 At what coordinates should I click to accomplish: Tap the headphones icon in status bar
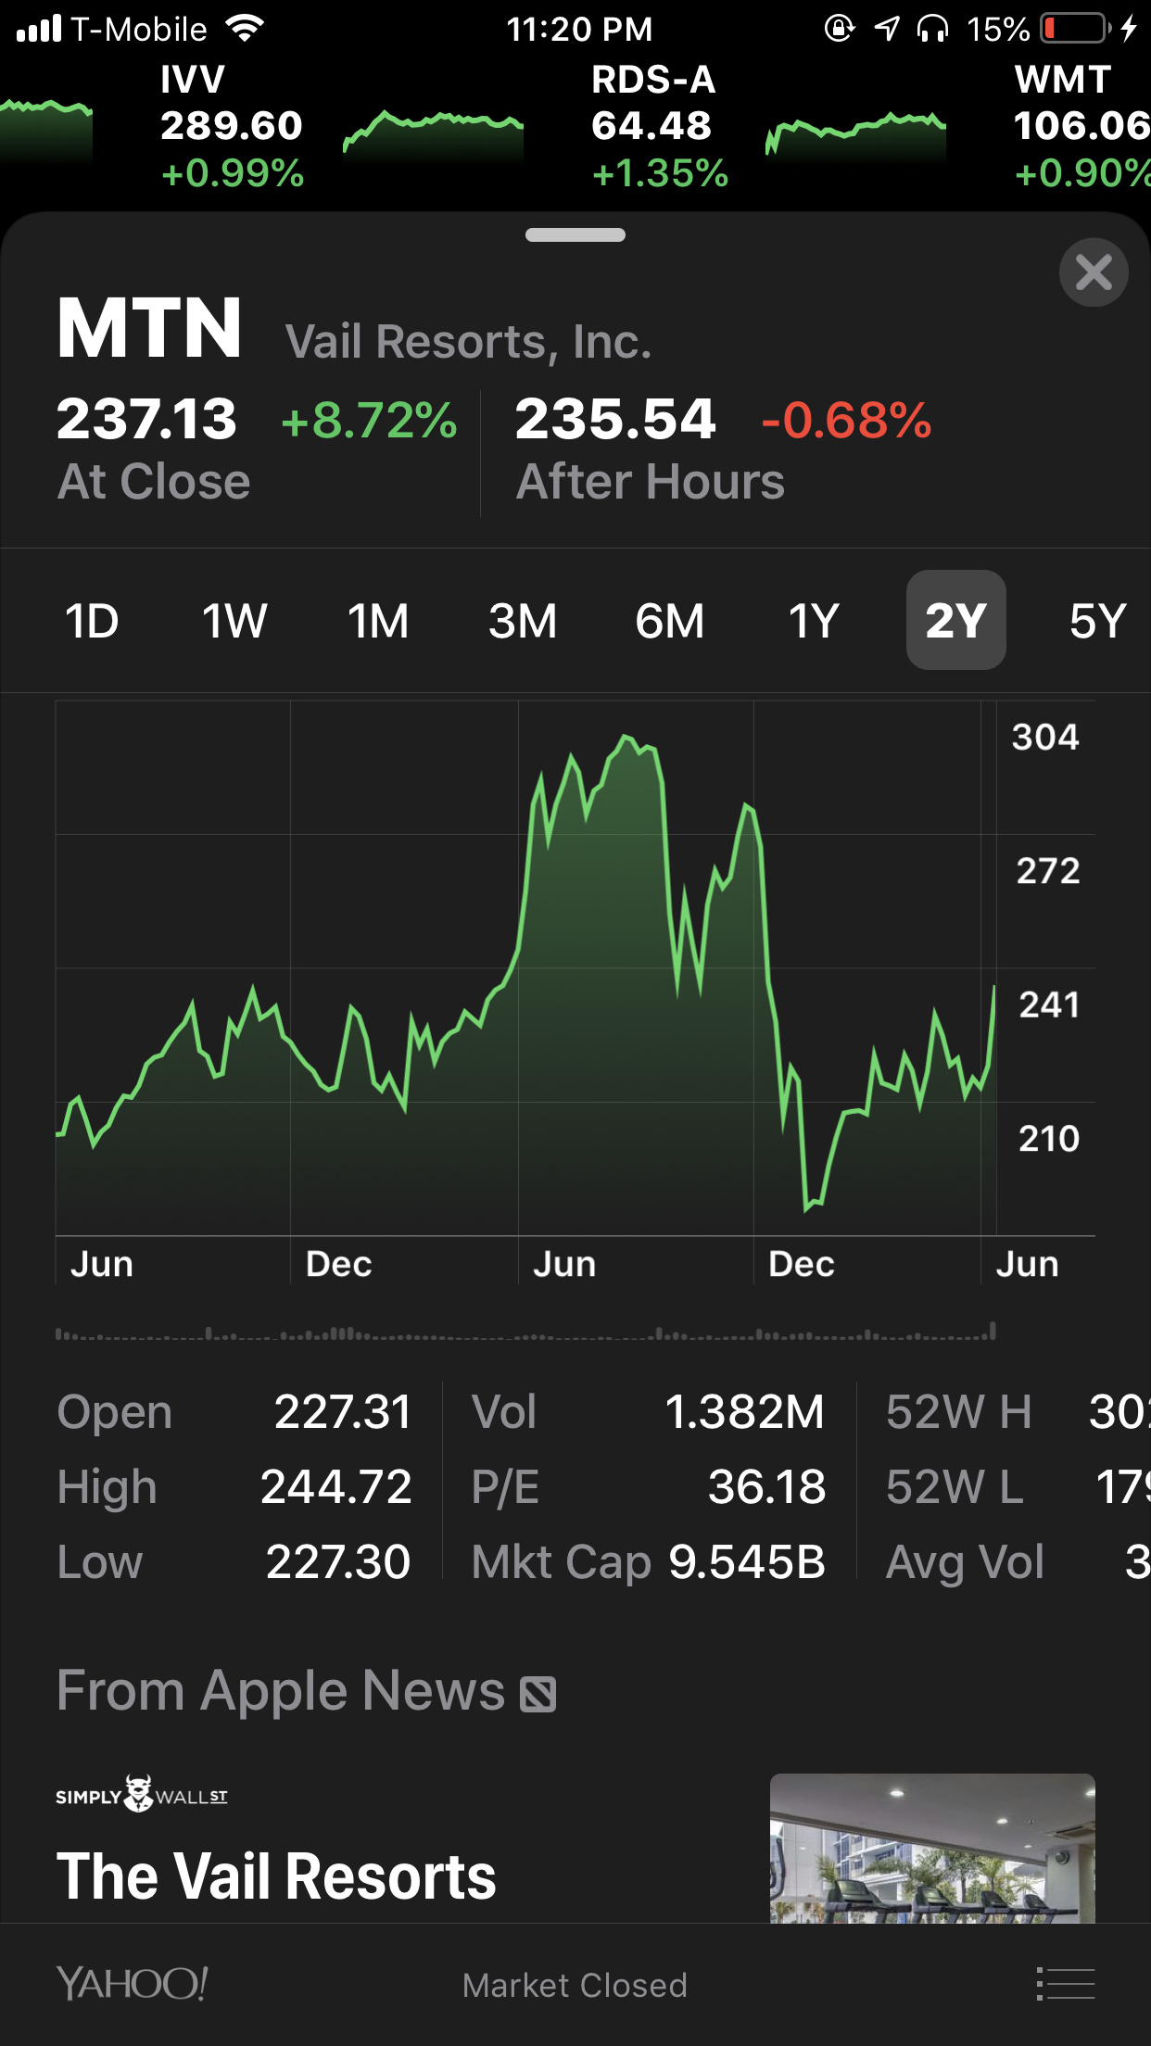pos(932,29)
